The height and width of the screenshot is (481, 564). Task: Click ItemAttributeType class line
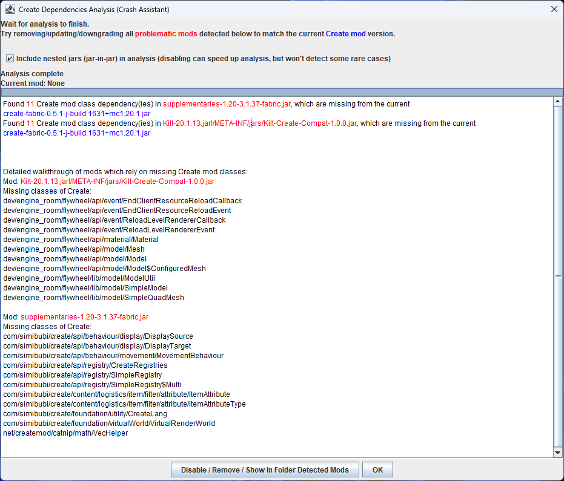pos(124,405)
